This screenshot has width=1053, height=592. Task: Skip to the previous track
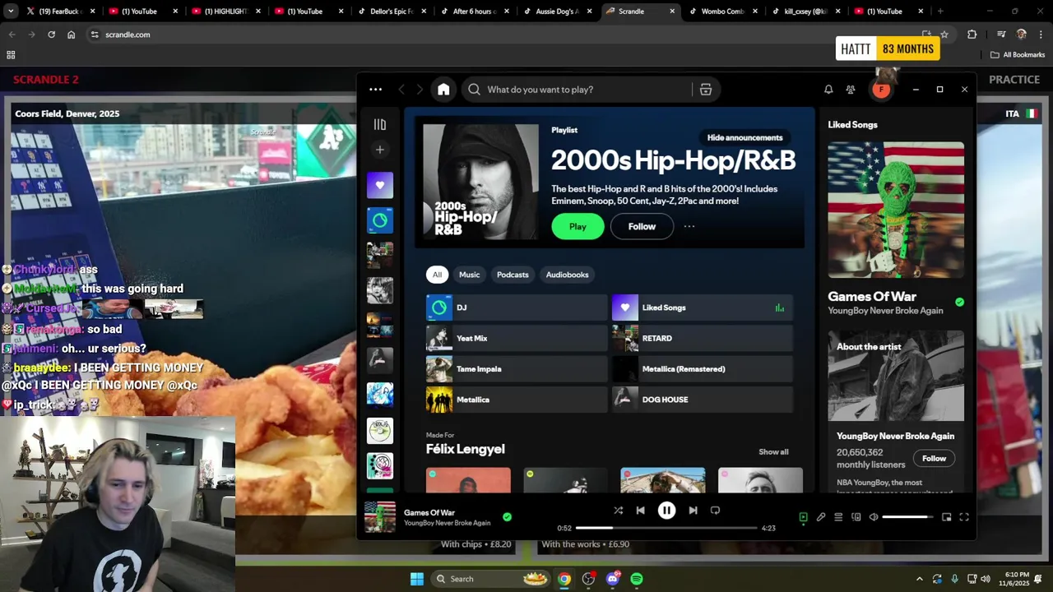point(640,511)
